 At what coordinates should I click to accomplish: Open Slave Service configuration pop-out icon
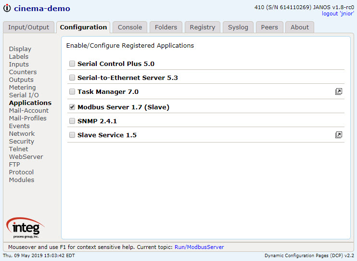coord(339,135)
